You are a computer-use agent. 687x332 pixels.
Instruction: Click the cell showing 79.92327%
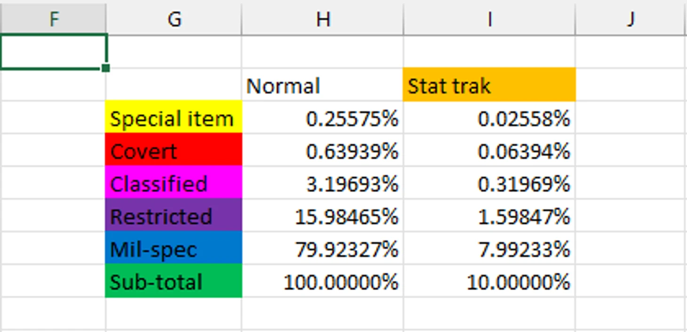point(322,248)
